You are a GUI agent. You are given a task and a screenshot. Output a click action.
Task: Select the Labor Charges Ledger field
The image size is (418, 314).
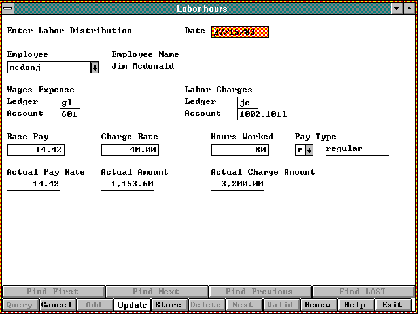(x=247, y=103)
